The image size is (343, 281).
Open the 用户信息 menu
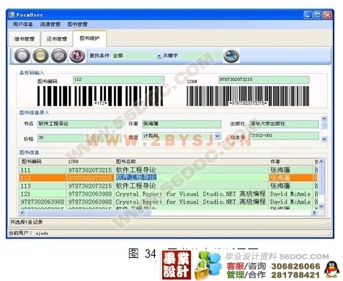[23, 25]
